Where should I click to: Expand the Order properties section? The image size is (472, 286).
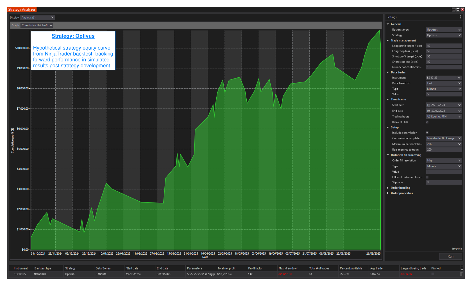pyautogui.click(x=388, y=193)
